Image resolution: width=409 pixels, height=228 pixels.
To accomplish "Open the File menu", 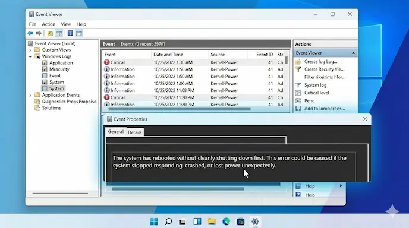I will coord(32,24).
